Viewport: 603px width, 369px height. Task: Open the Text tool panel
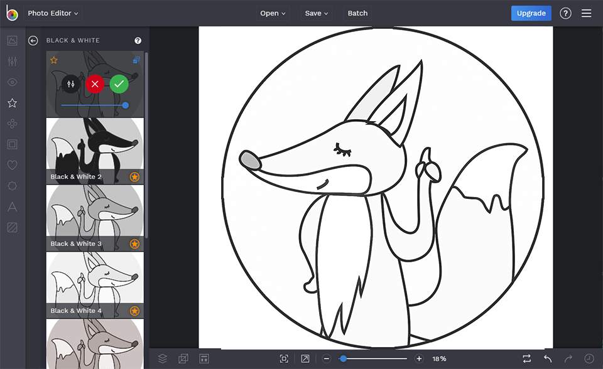point(12,206)
